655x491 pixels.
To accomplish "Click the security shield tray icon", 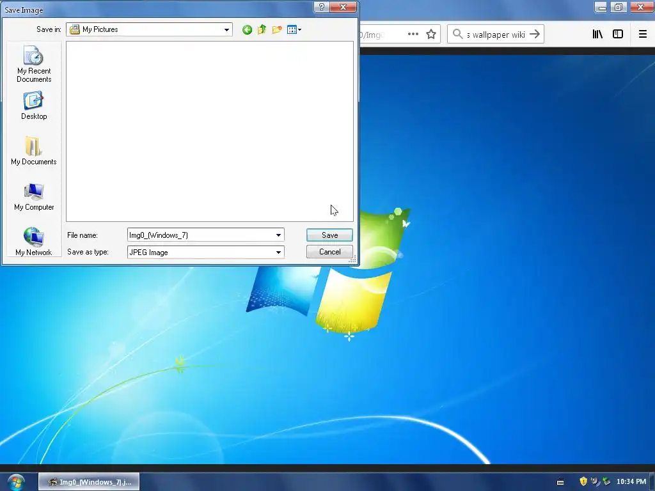I will click(583, 481).
